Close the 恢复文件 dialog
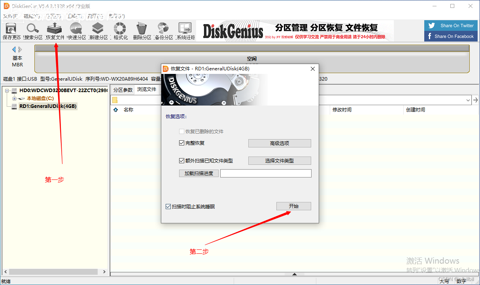The width and height of the screenshot is (480, 285). [x=313, y=69]
